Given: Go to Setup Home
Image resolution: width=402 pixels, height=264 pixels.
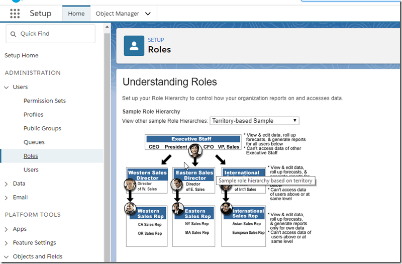Looking at the screenshot, I should point(21,55).
